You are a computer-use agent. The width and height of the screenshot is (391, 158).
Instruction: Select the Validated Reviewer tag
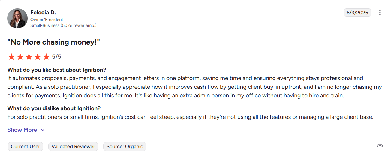(x=73, y=146)
